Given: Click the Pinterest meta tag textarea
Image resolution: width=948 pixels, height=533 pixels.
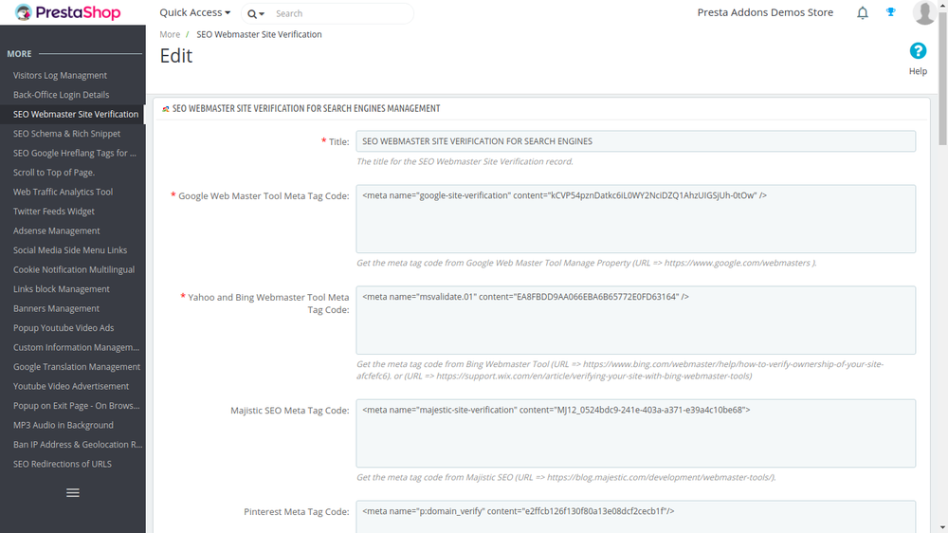Looking at the screenshot, I should pos(635,517).
